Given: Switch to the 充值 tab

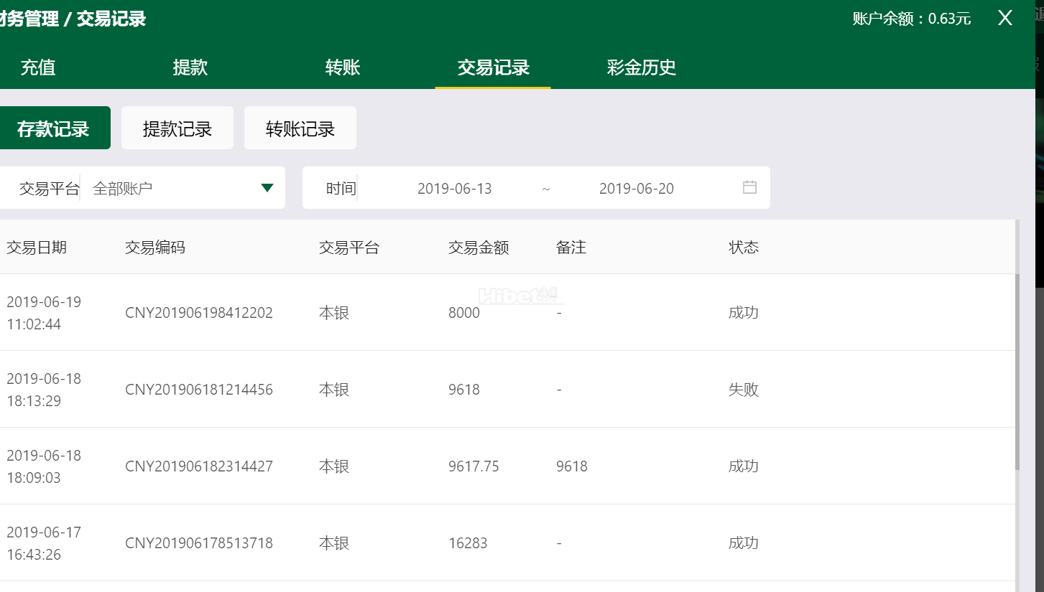Looking at the screenshot, I should click(38, 67).
